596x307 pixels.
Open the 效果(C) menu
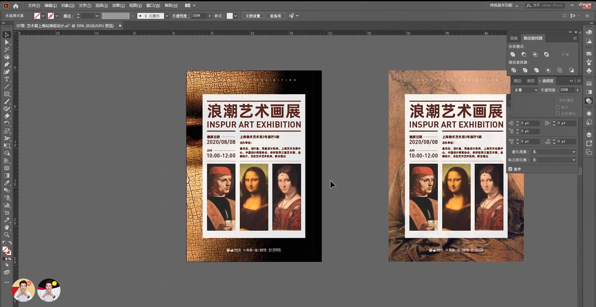tap(118, 6)
